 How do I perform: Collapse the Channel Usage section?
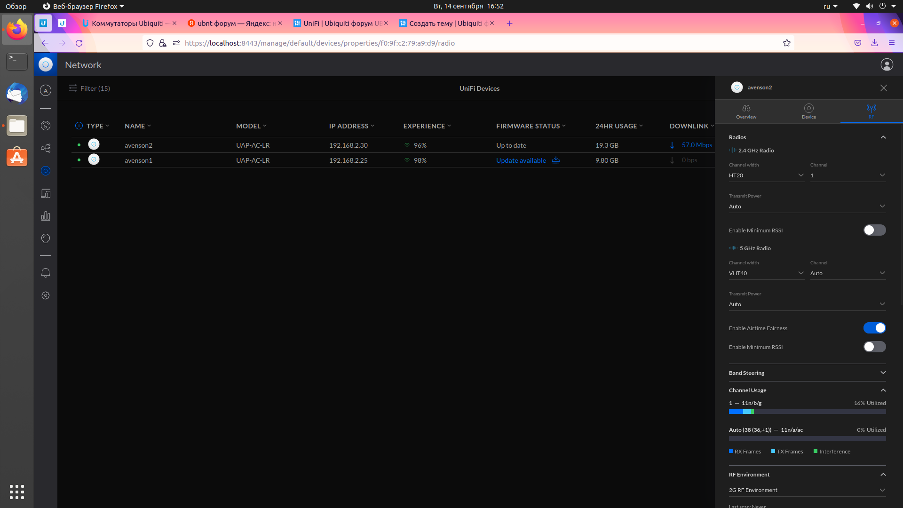coord(883,390)
